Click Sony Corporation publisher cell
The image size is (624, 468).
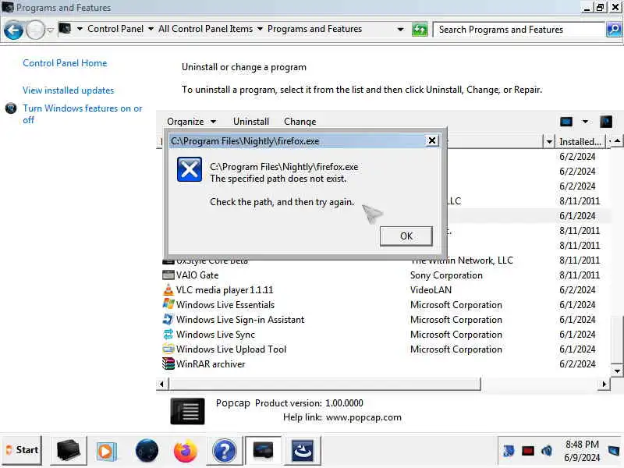[446, 275]
